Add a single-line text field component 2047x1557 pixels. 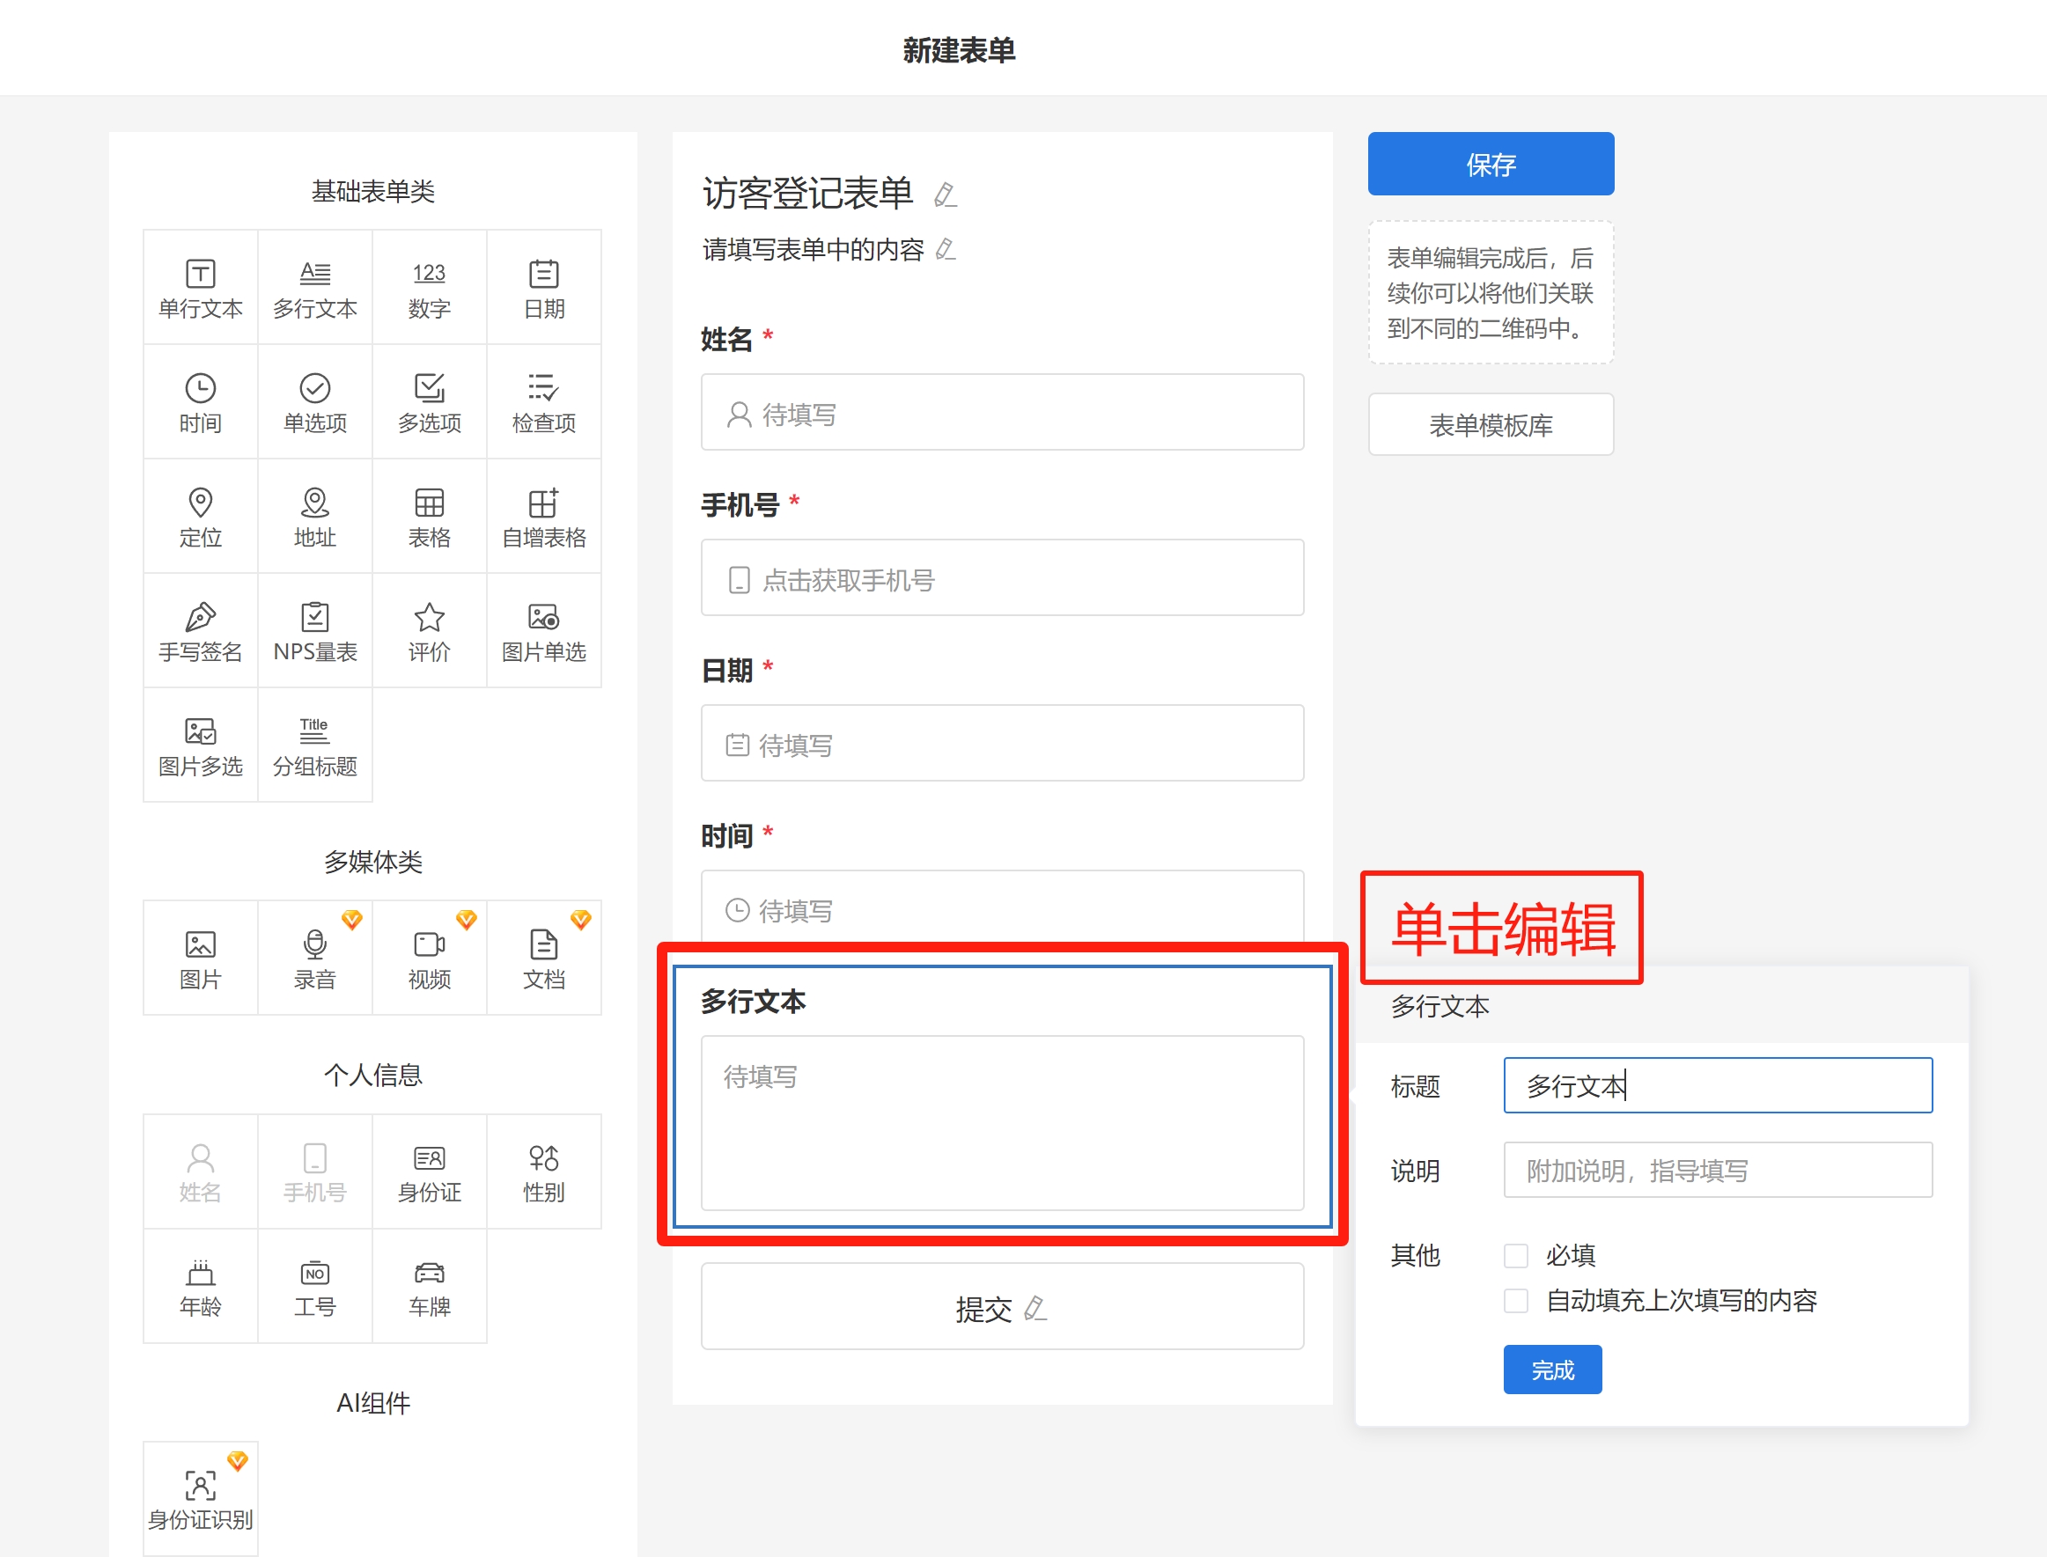pyautogui.click(x=200, y=288)
